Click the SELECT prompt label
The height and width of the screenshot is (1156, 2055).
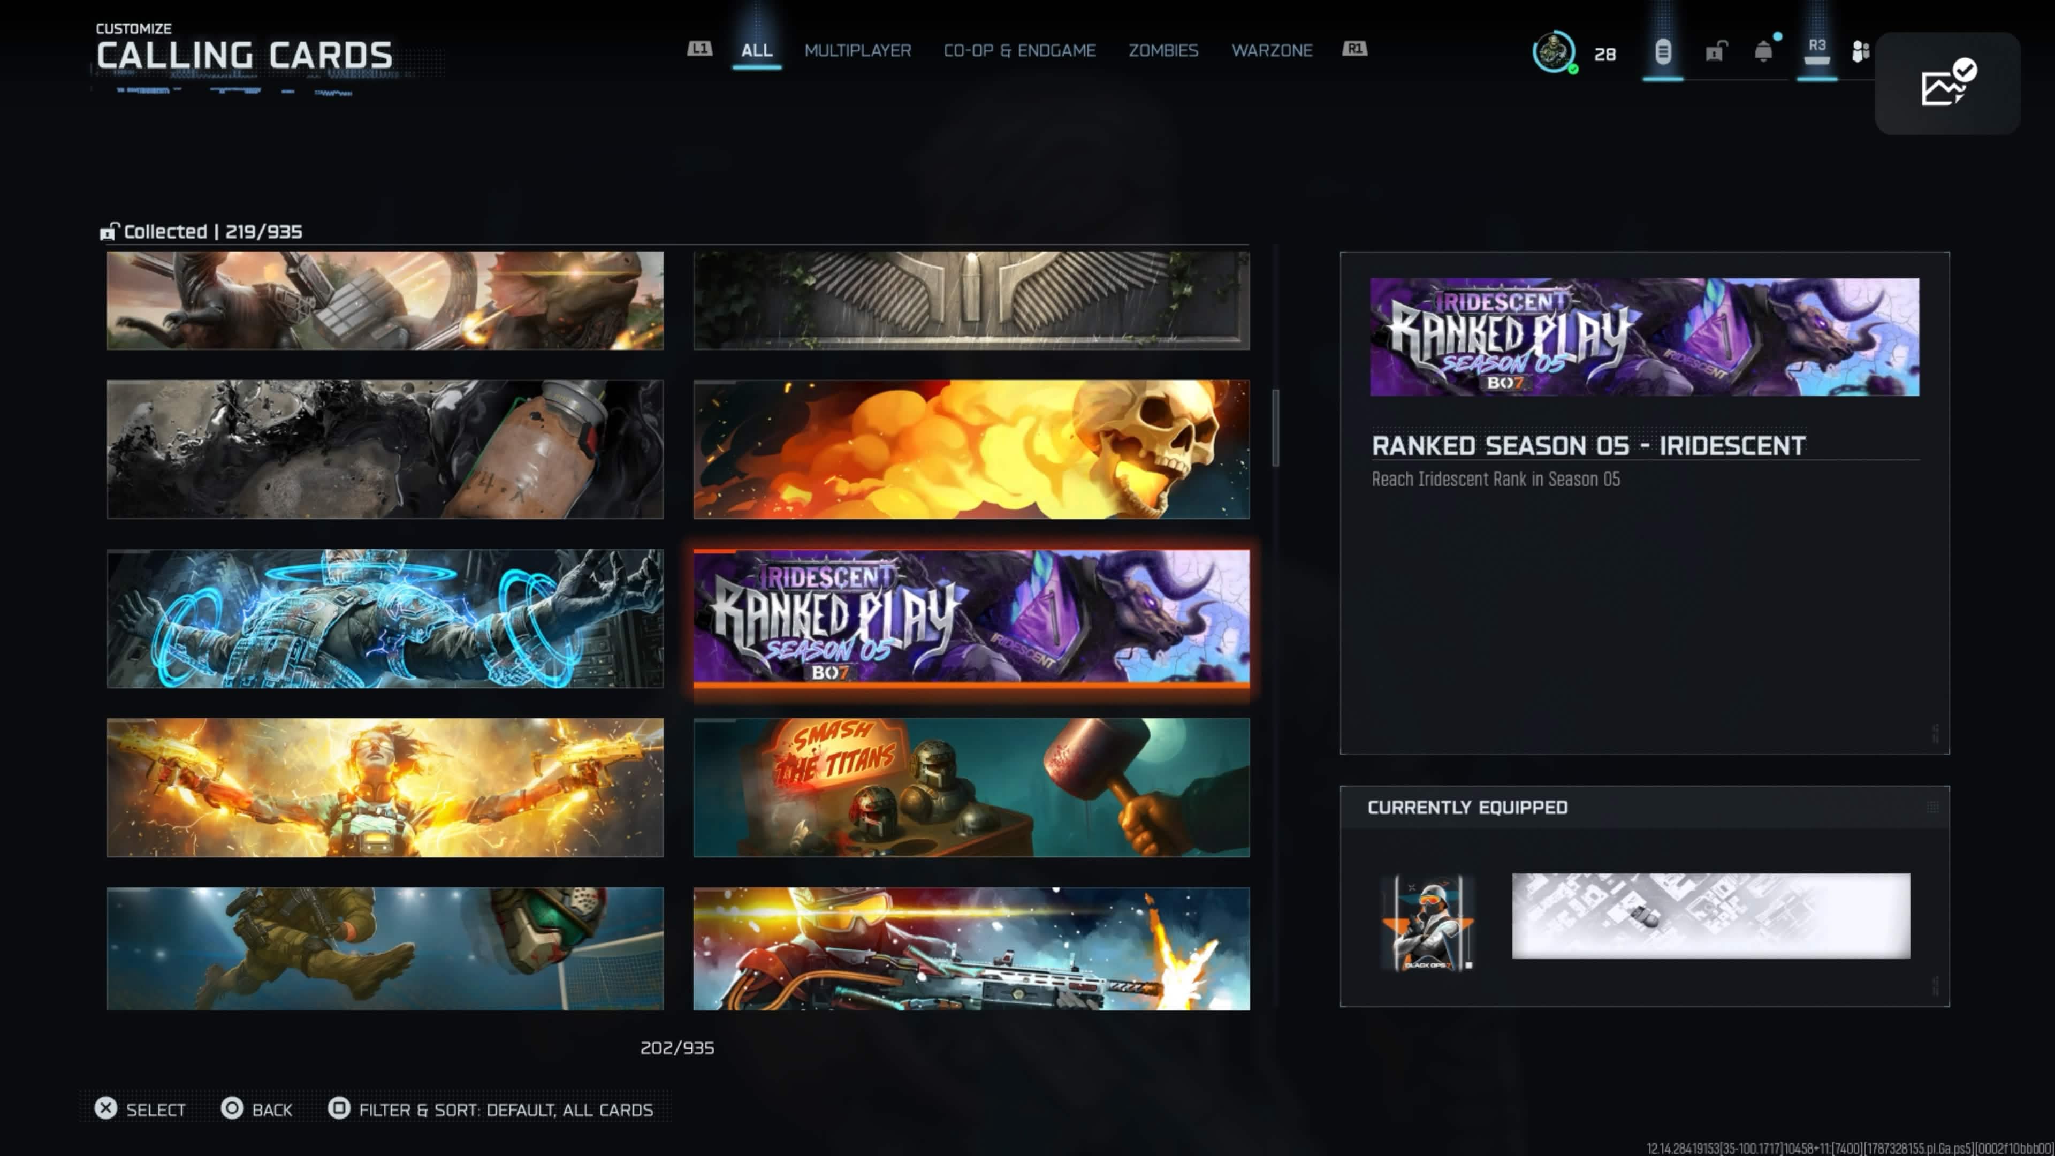(x=156, y=1110)
